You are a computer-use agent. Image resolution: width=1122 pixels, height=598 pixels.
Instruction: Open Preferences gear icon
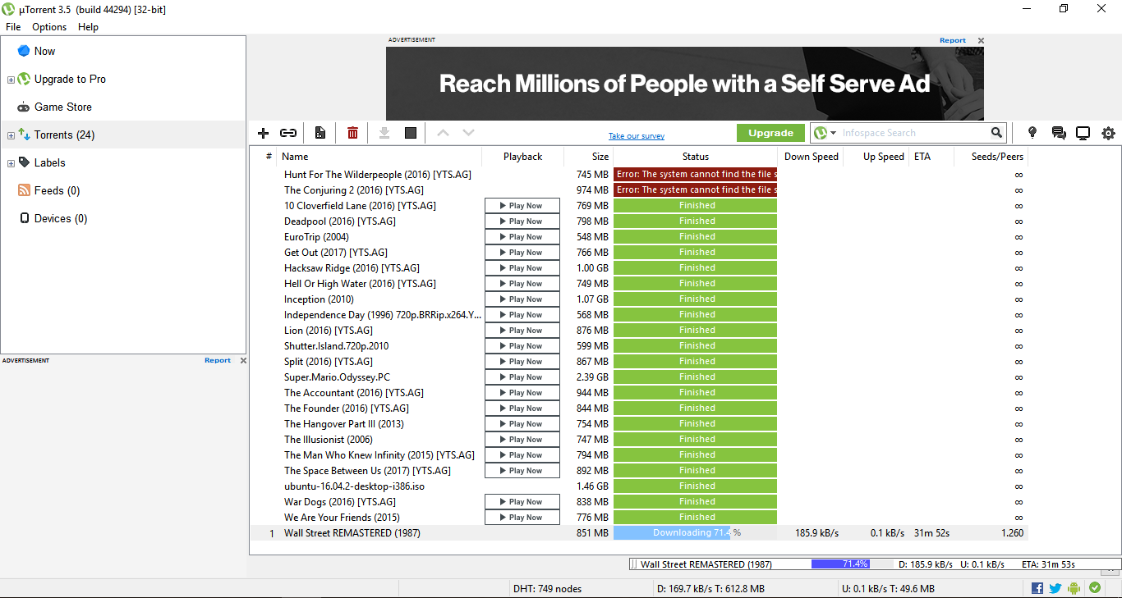pyautogui.click(x=1109, y=133)
